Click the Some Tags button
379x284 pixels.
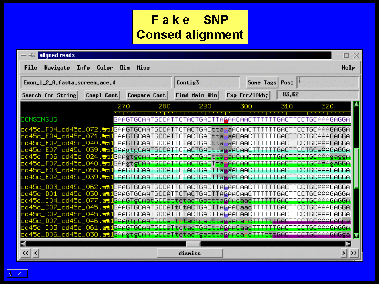pos(262,82)
